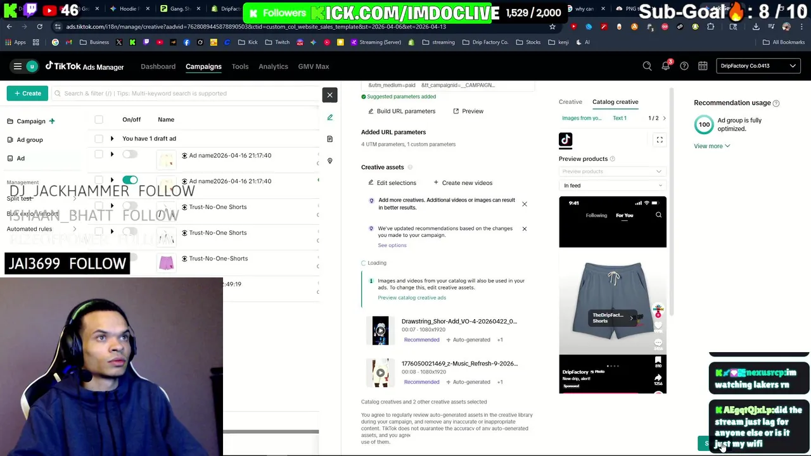
Task: Click the green pencil edit icon in side strip
Action: 329,117
